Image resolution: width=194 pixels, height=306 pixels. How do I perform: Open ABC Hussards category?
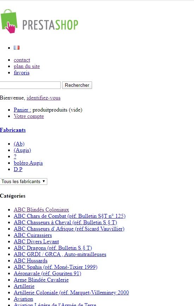(x=31, y=261)
